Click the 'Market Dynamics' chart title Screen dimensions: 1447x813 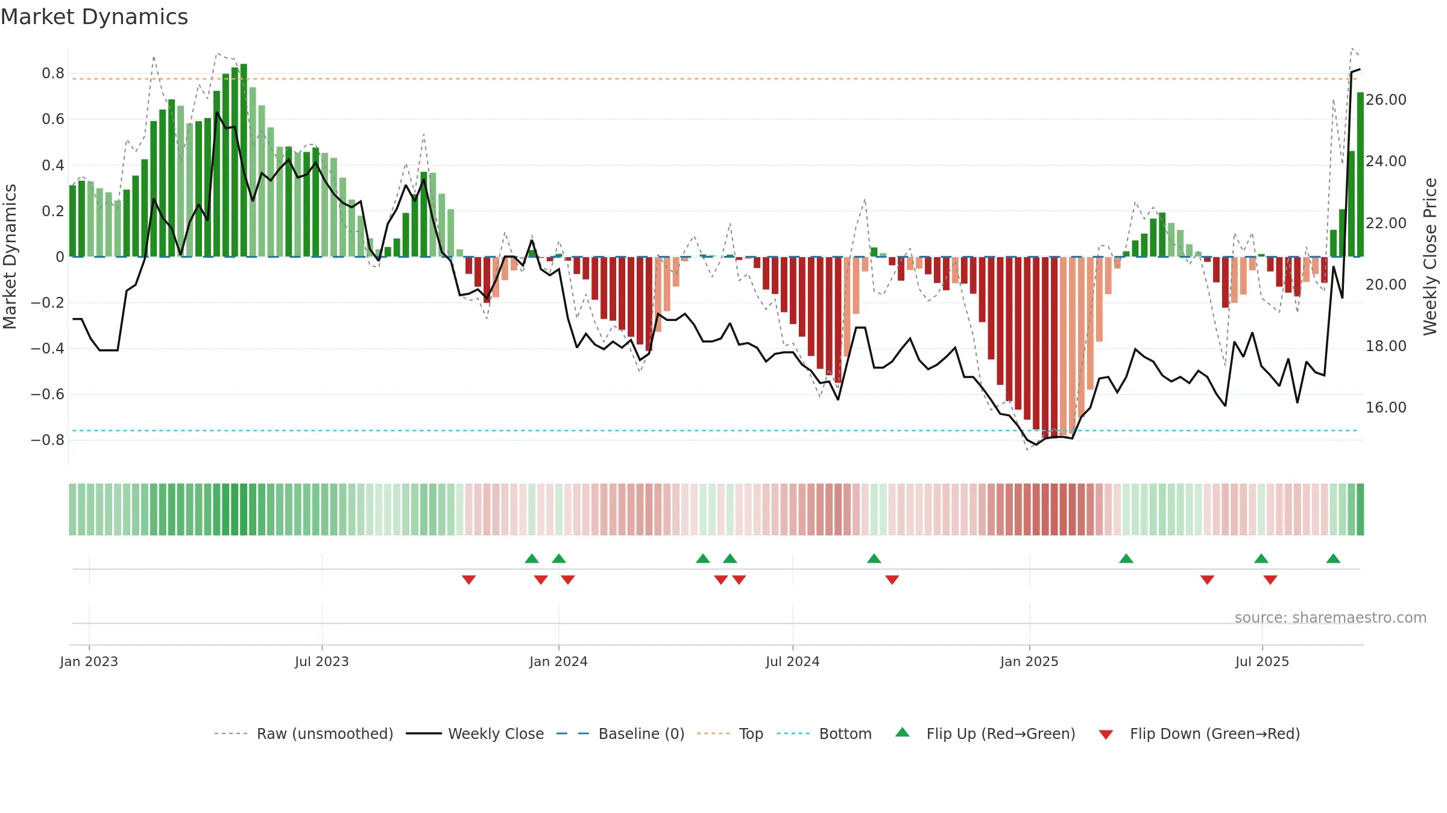tap(95, 17)
